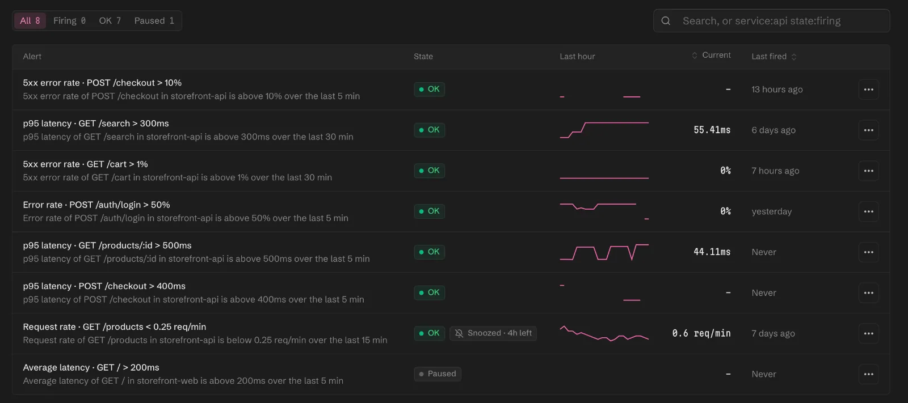Click sparkline chart for GET /products/:id latency
Image resolution: width=908 pixels, height=403 pixels.
coord(604,252)
